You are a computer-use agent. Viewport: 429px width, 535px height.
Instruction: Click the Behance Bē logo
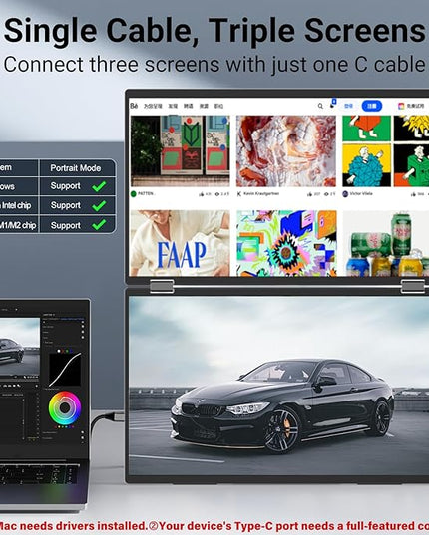[134, 106]
